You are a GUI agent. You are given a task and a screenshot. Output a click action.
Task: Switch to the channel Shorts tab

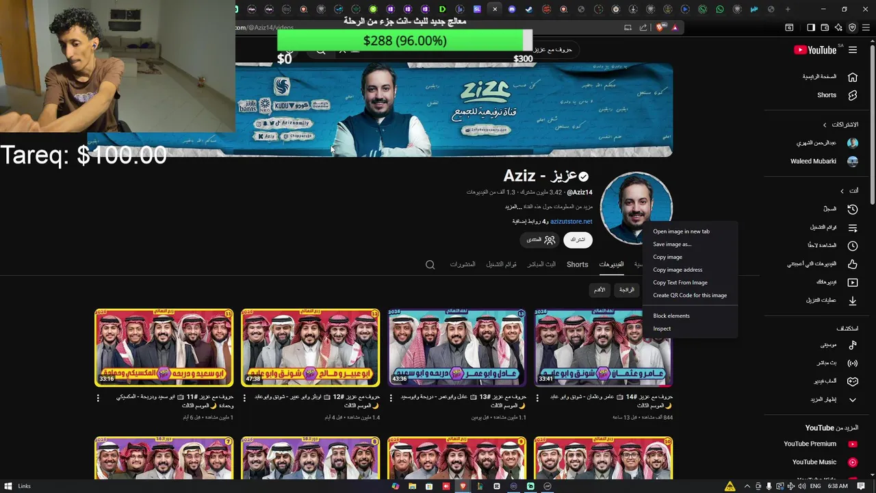click(577, 264)
